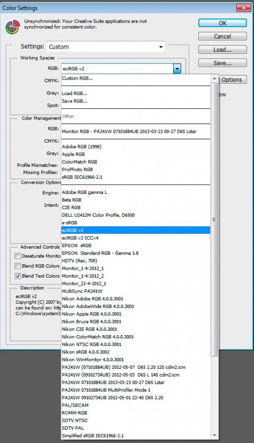Click the list scroll-down arrow
The height and width of the screenshot is (443, 254).
click(214, 436)
